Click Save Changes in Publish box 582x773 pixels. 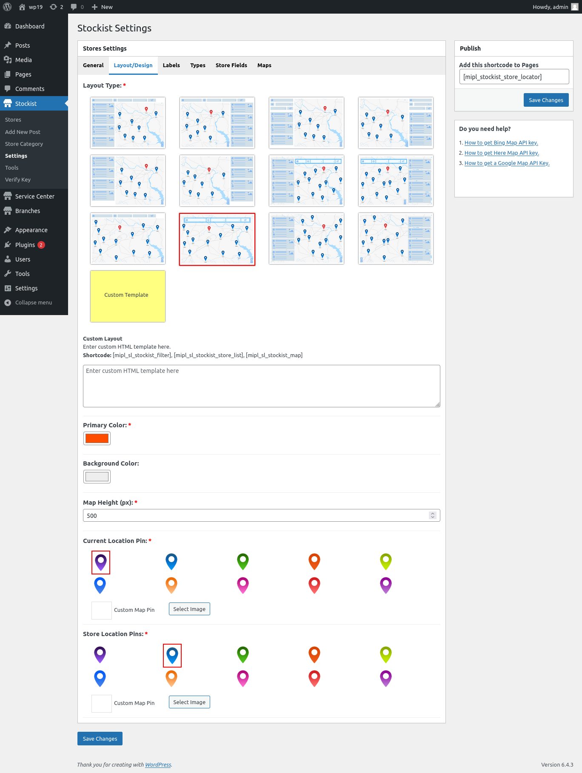(x=545, y=100)
